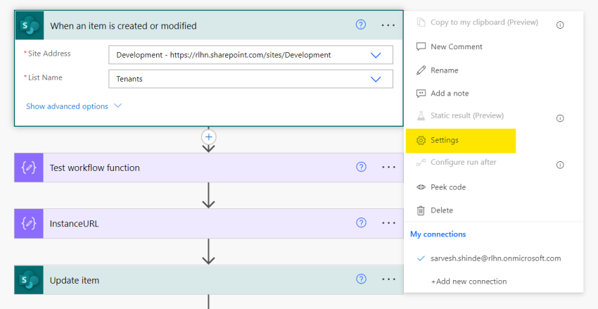Open ellipsis menu on Test workflow function
The height and width of the screenshot is (309, 598).
[388, 168]
